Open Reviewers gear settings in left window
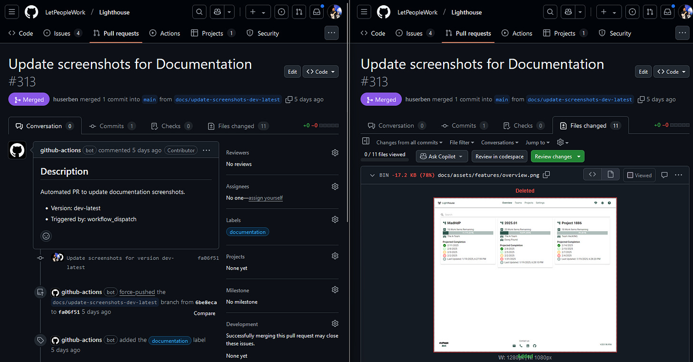This screenshot has width=693, height=362. tap(335, 153)
